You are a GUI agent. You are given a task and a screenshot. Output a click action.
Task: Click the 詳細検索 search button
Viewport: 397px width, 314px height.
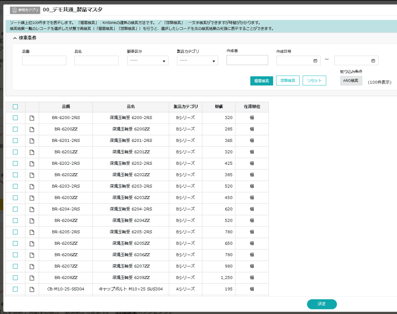(x=288, y=81)
